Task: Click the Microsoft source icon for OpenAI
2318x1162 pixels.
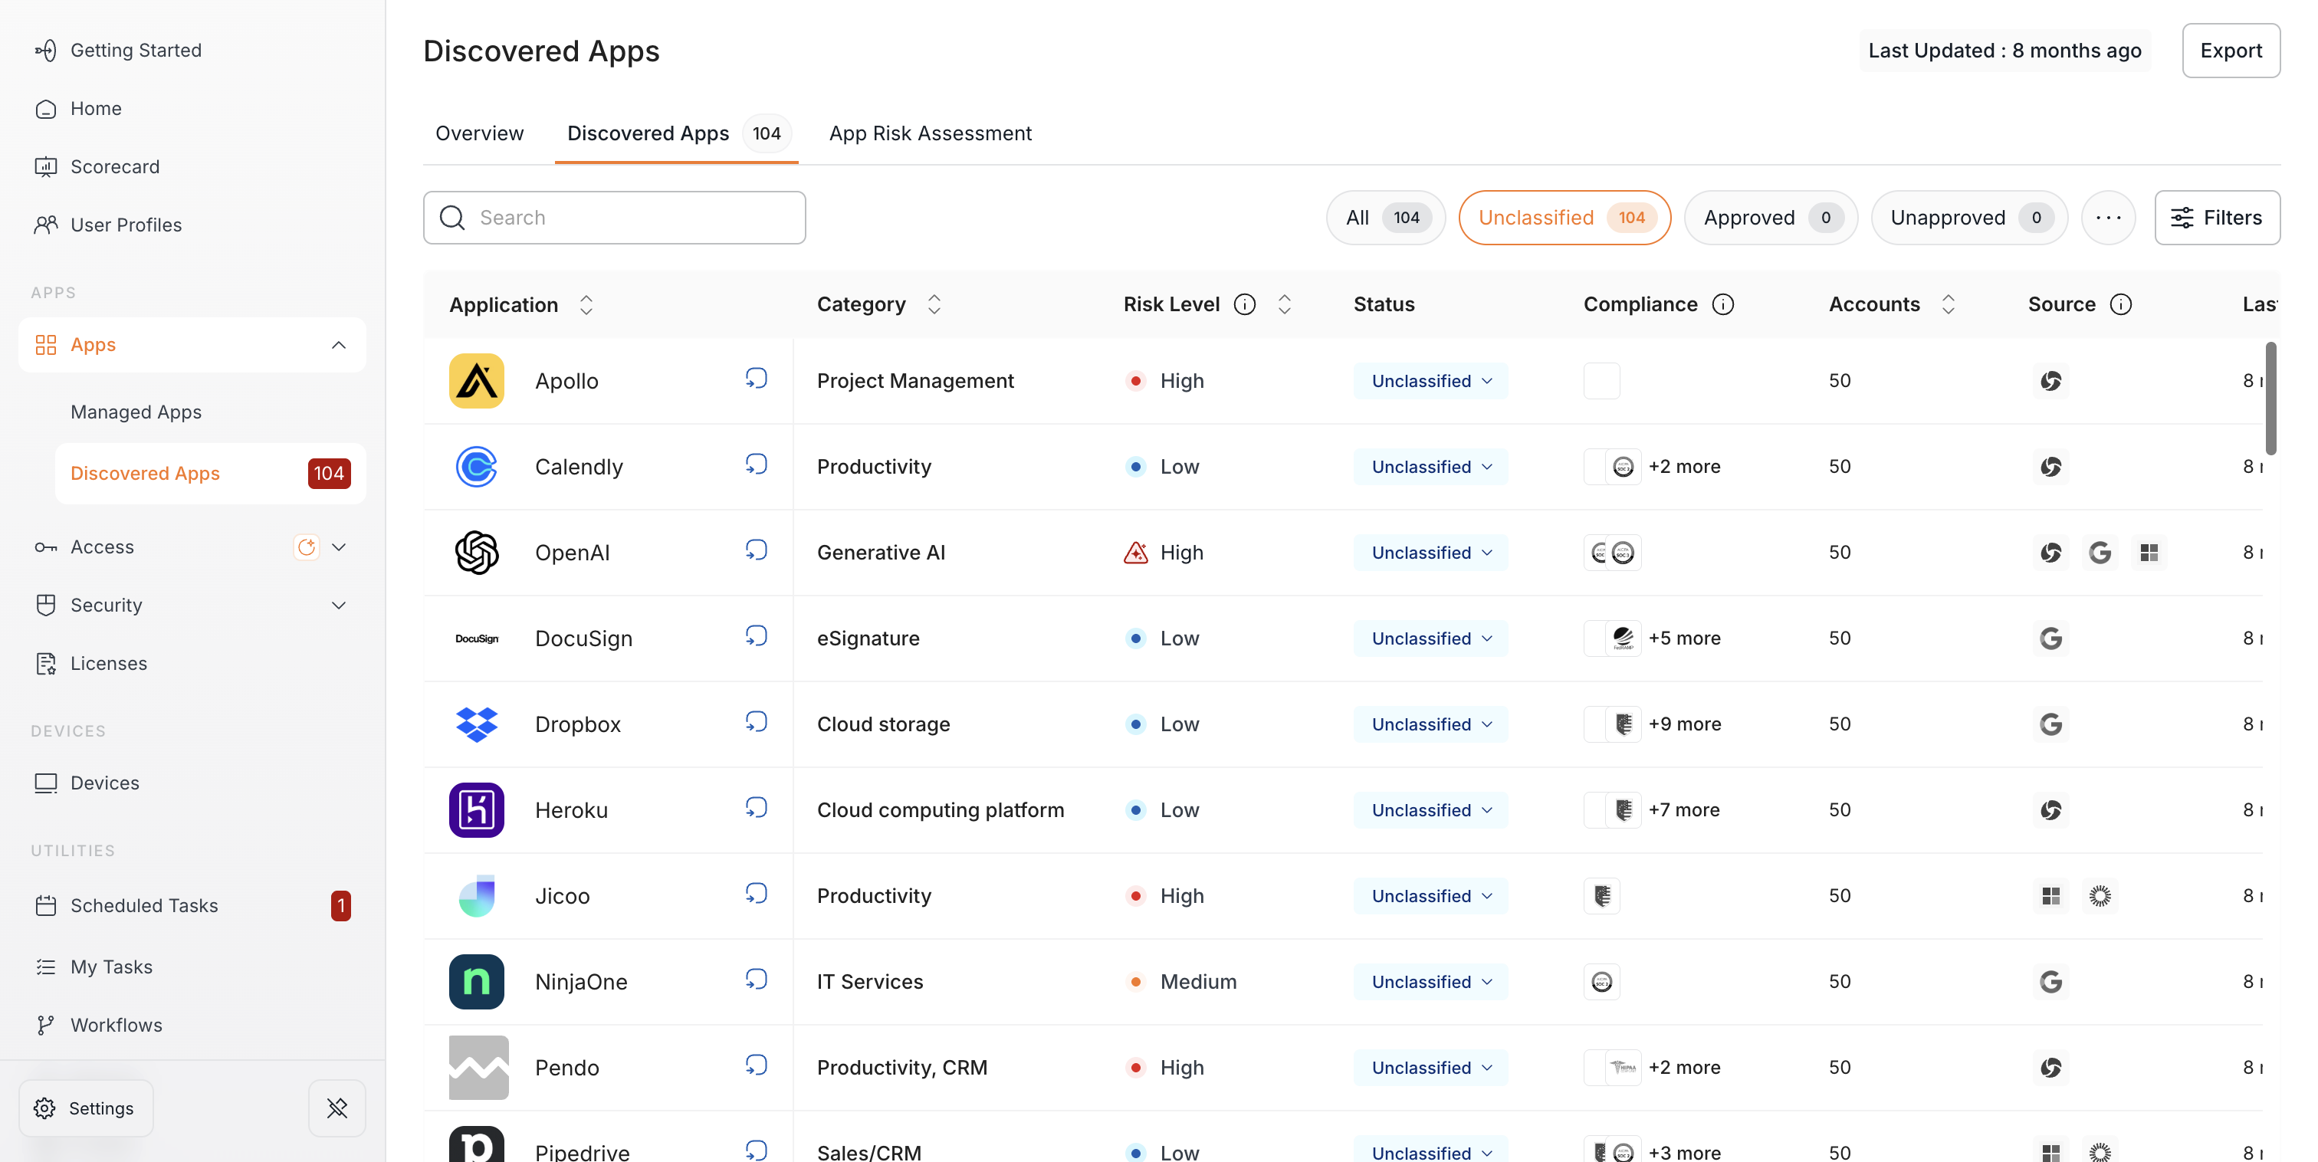Action: click(2149, 553)
